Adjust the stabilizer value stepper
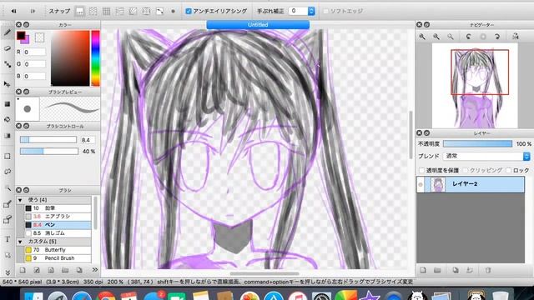This screenshot has width=534, height=300. click(x=311, y=11)
